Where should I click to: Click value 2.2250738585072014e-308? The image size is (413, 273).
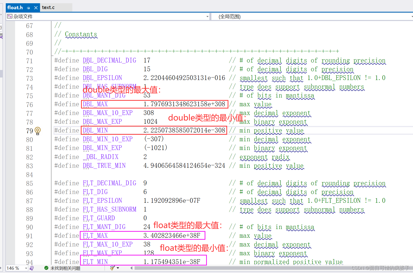click(x=184, y=130)
